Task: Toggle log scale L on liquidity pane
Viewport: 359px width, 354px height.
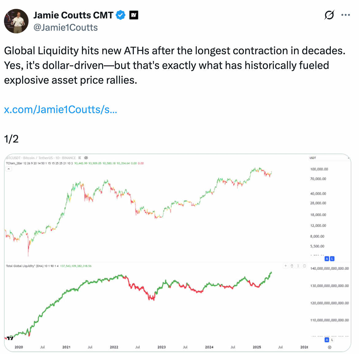Action: click(332, 340)
